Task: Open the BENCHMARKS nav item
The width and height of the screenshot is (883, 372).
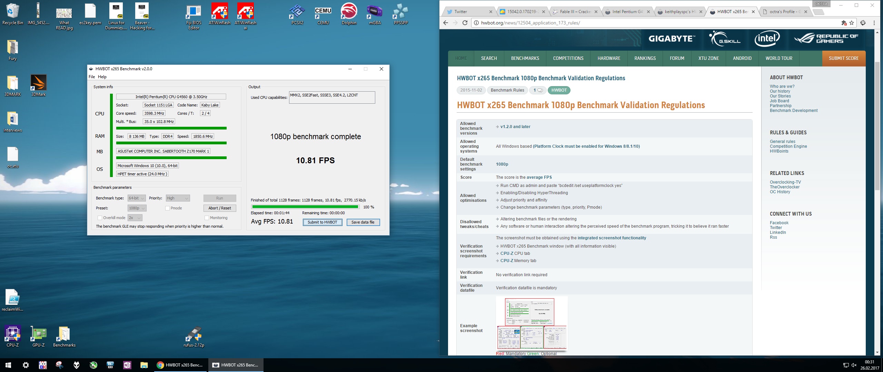Action: coord(525,58)
